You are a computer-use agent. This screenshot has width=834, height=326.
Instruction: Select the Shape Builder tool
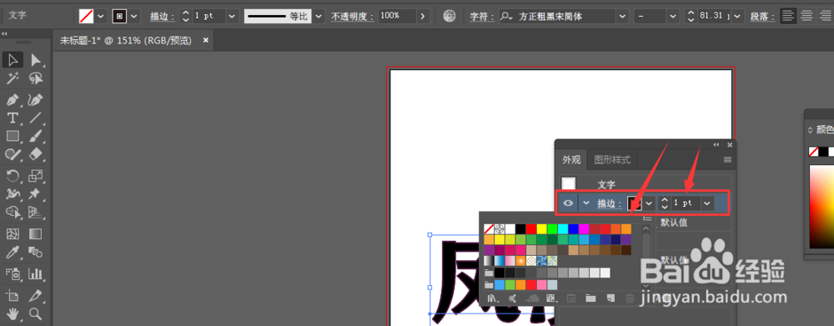pyautogui.click(x=13, y=213)
